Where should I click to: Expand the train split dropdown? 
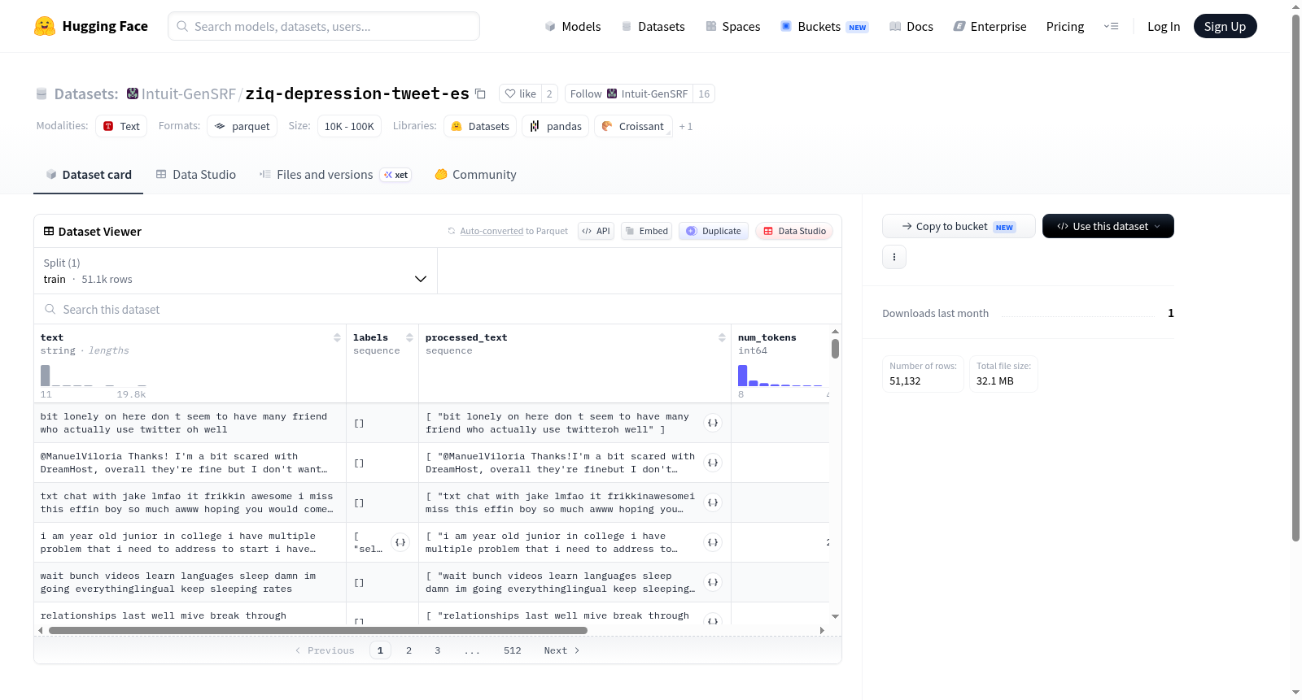tap(235, 271)
